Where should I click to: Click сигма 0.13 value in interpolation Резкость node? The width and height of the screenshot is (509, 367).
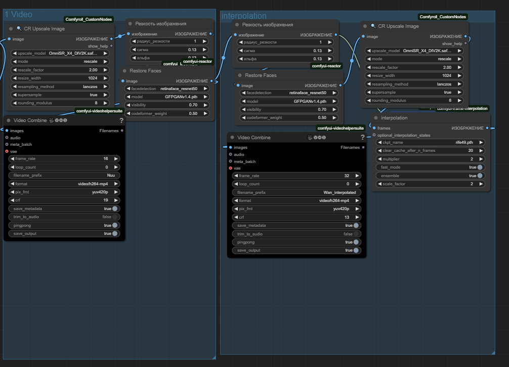(317, 51)
